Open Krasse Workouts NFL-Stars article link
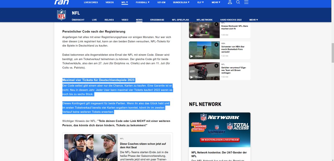Screen dimensions: 334x161 tap(235, 27)
